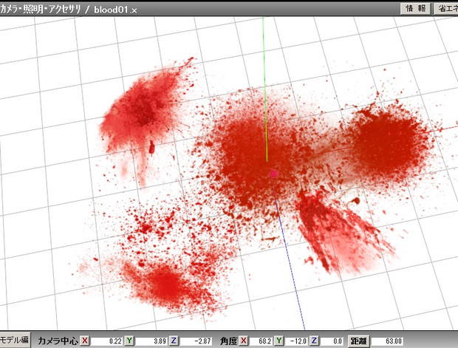Viewport: 458px width, 348px height.
Task: Click the 距離 distance button
Action: click(x=358, y=341)
